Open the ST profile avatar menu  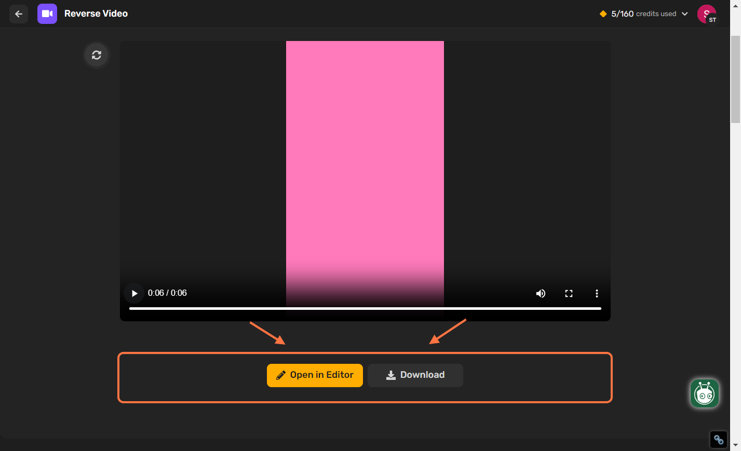[x=707, y=14]
